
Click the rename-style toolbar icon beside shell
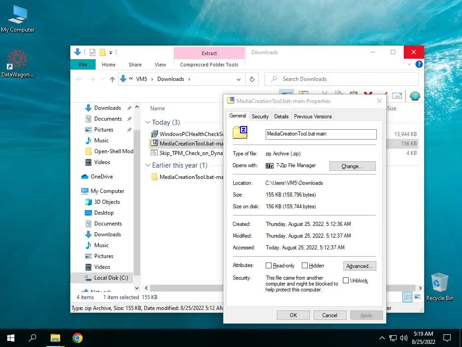click(397, 96)
